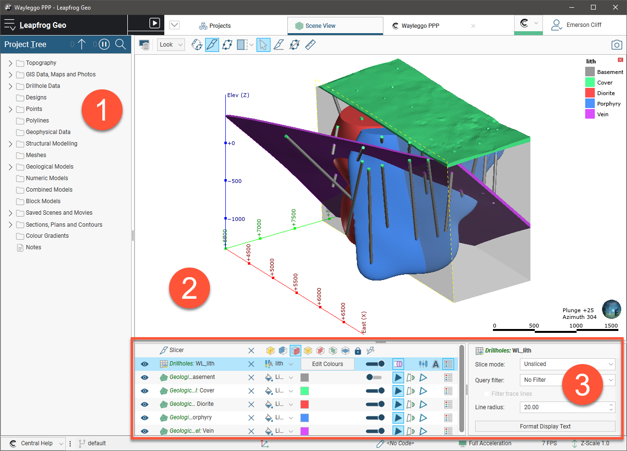Toggle the slicer tool in the toolbar
The height and width of the screenshot is (451, 627).
(212, 45)
